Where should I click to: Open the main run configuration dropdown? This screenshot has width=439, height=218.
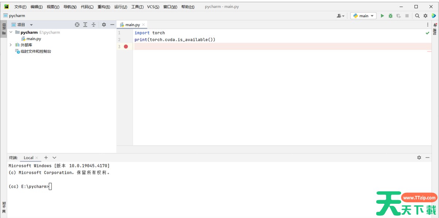(x=364, y=16)
